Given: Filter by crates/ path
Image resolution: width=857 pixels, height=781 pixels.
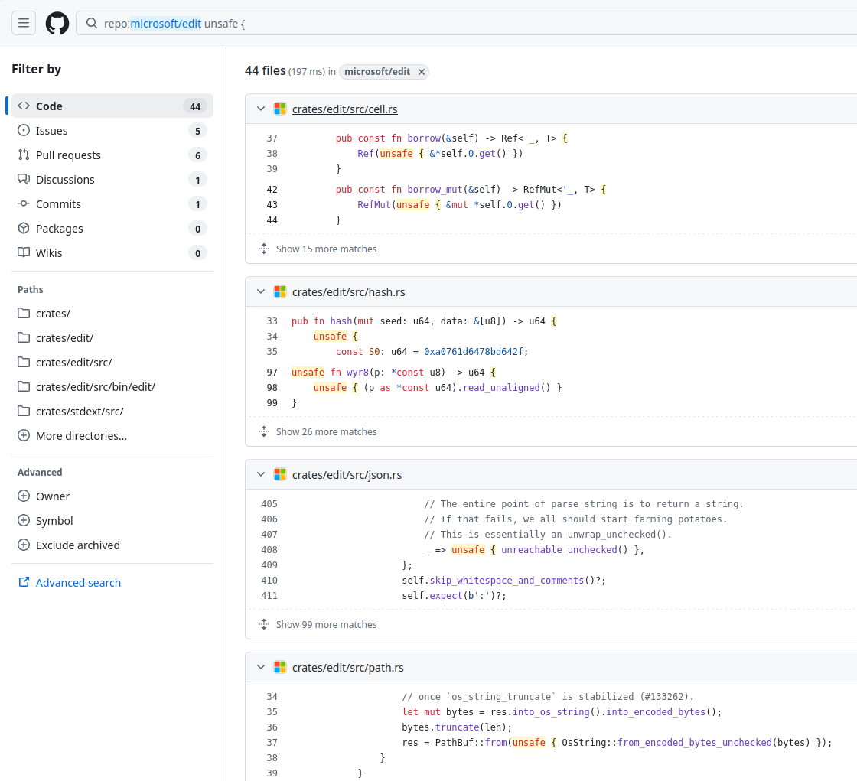Looking at the screenshot, I should coord(112,313).
